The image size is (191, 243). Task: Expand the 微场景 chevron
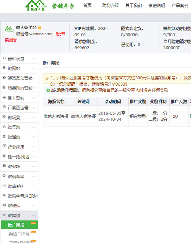pyautogui.click(x=34, y=117)
